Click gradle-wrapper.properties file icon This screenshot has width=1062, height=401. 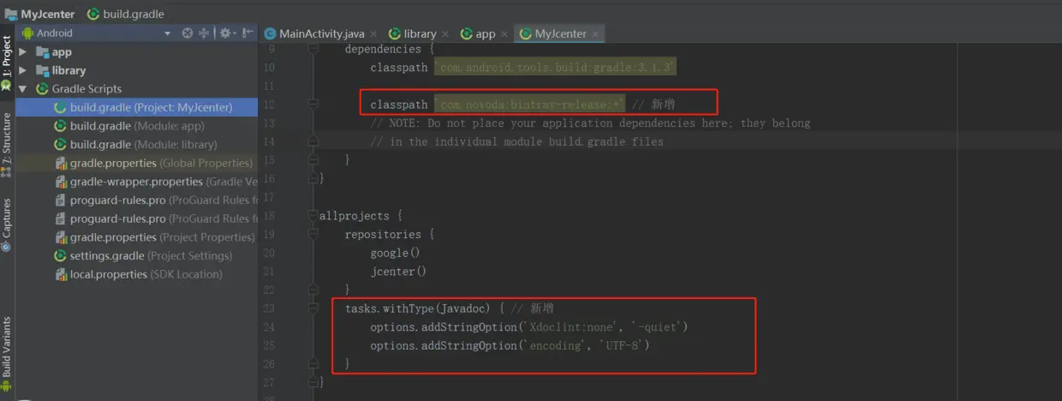tap(61, 182)
